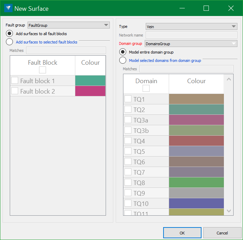Select 'Add surfaces to selected fault blocks' option

(10, 42)
